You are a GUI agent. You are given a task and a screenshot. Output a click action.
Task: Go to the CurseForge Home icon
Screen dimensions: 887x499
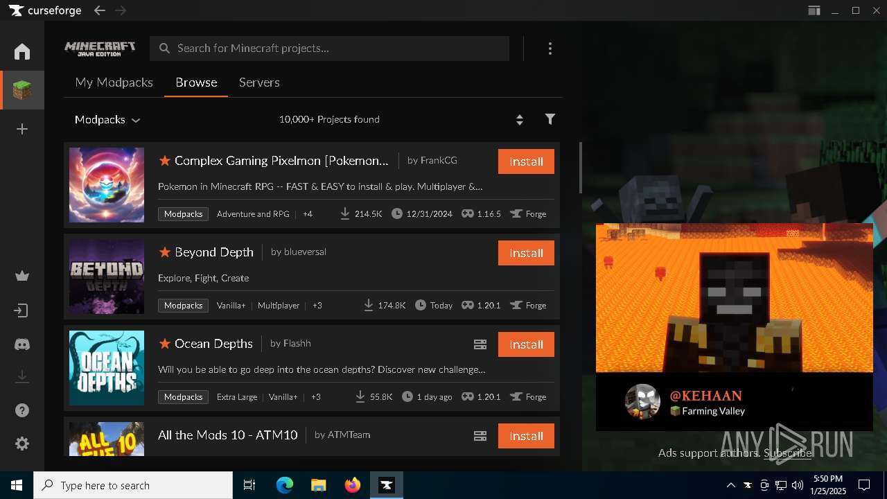pos(22,51)
